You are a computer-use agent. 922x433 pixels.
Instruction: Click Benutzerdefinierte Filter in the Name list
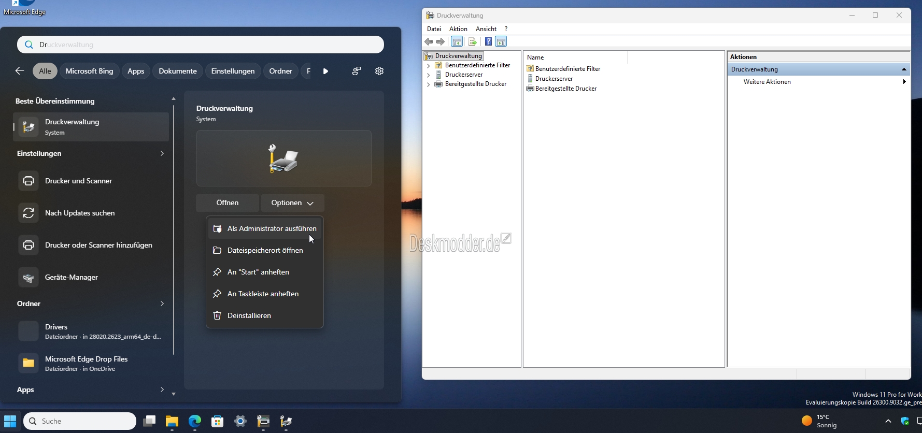(x=568, y=68)
